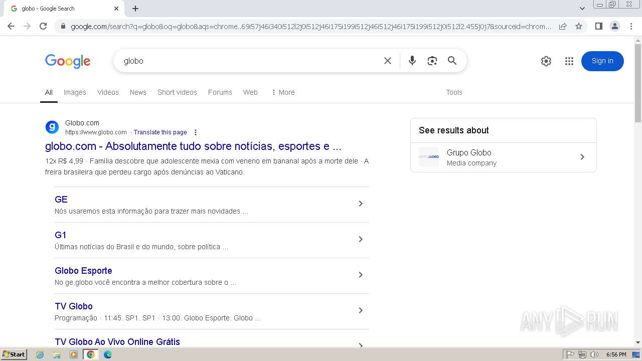
Task: Open Google quick settings gear
Action: tap(546, 61)
